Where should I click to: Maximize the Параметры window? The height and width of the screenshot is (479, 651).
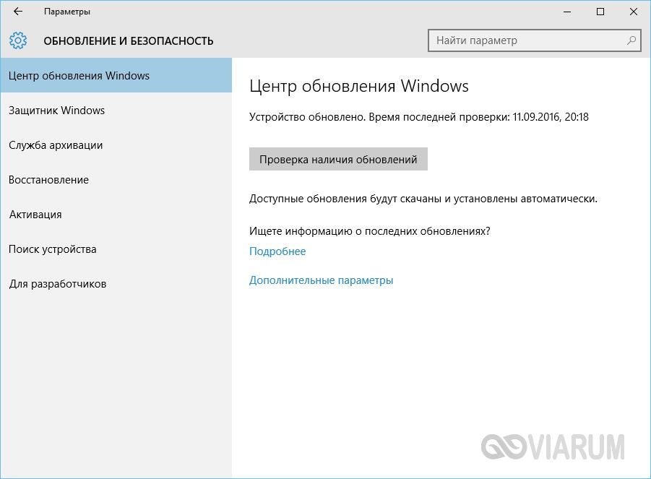click(600, 12)
